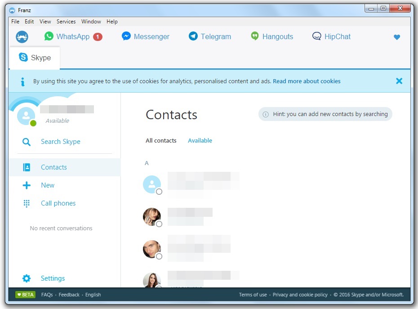The image size is (418, 309).
Task: Open the Services menu
Action: pos(66,21)
